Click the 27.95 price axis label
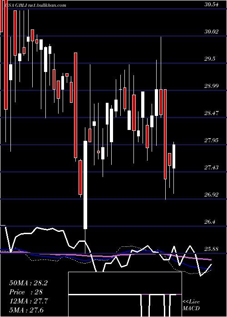This screenshot has height=317, width=227. click(212, 140)
